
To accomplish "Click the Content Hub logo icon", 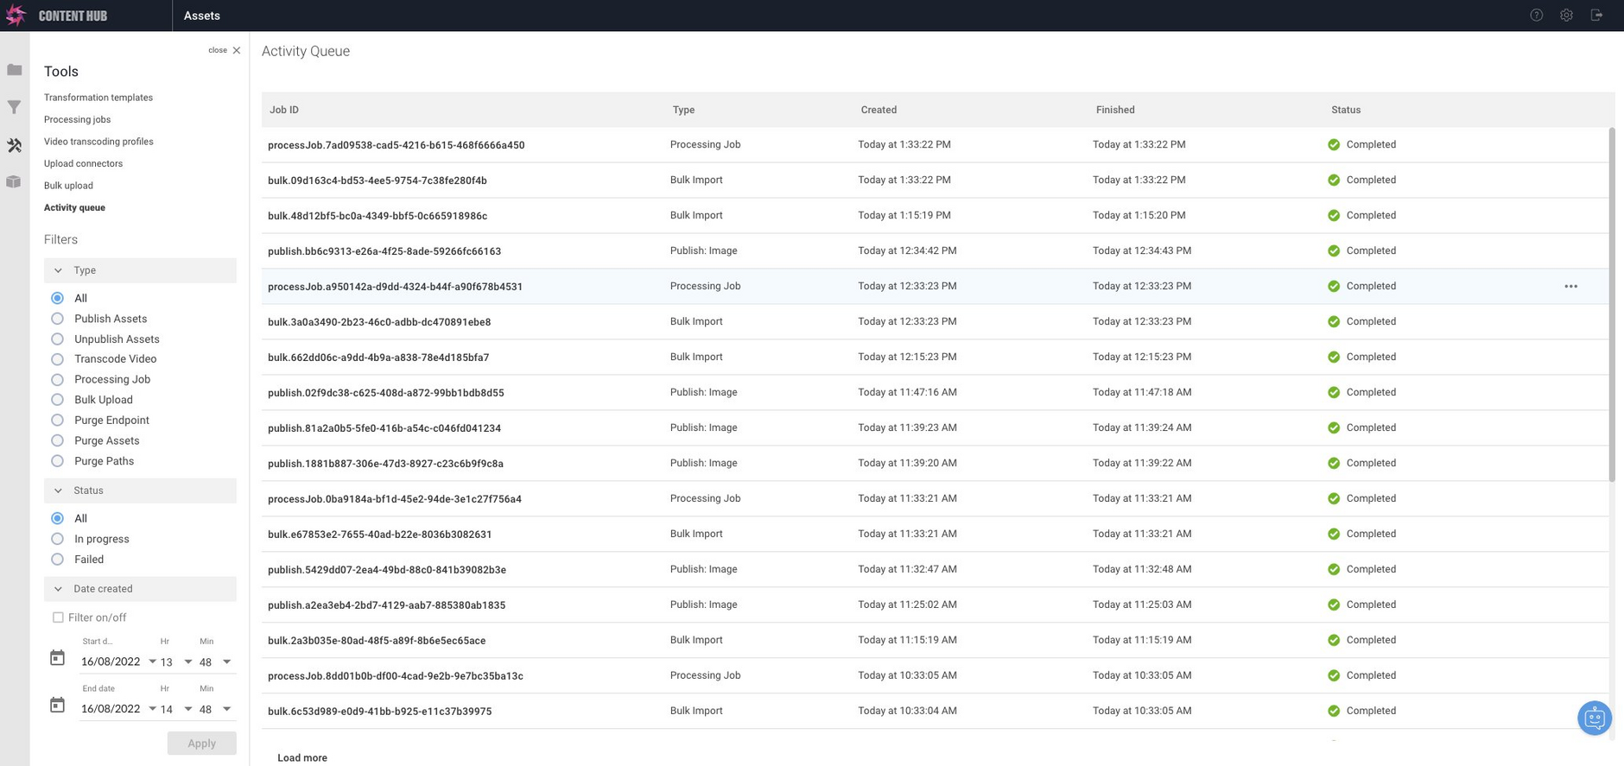I will coord(16,16).
